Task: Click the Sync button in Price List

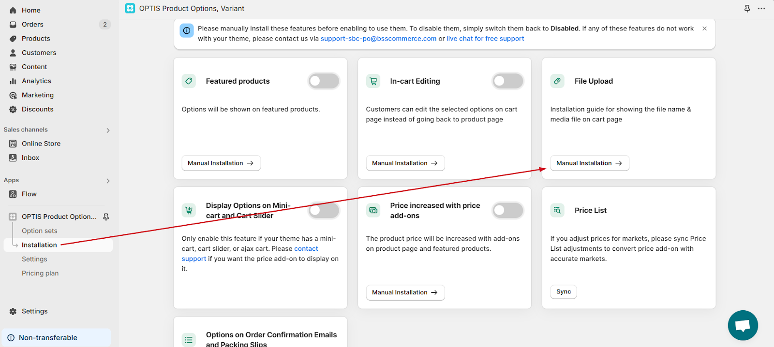Action: tap(564, 292)
